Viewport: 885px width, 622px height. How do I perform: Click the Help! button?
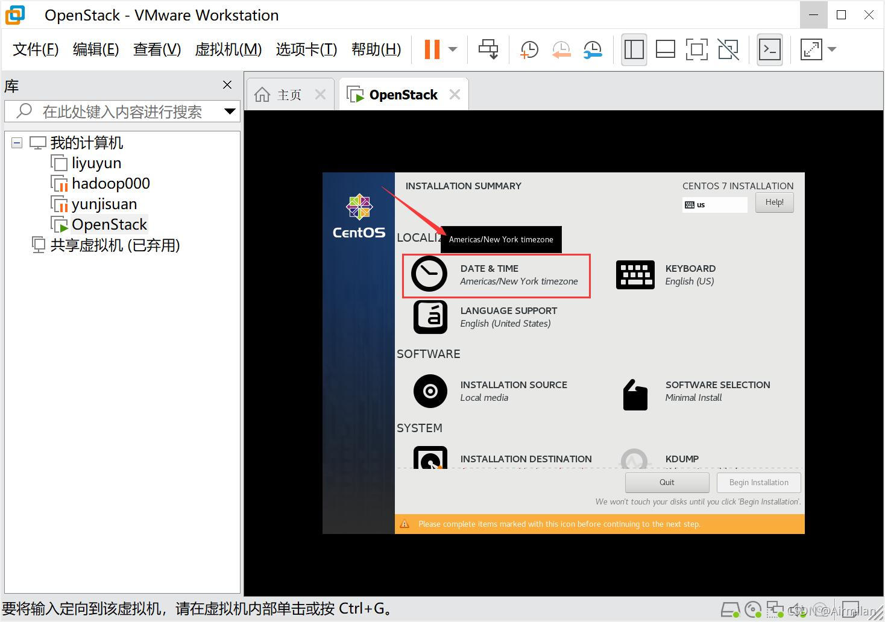coord(774,203)
